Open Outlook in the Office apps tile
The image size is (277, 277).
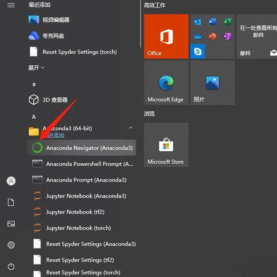pos(197,22)
